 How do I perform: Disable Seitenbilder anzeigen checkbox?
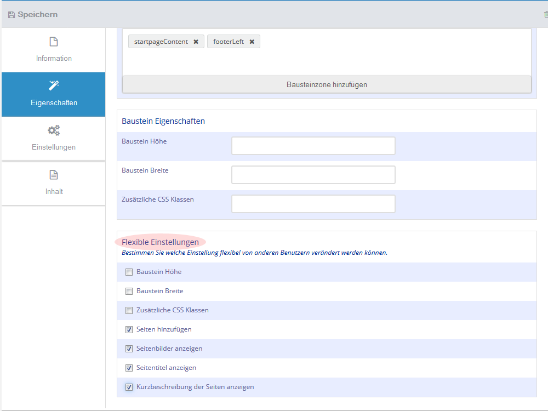pos(129,349)
